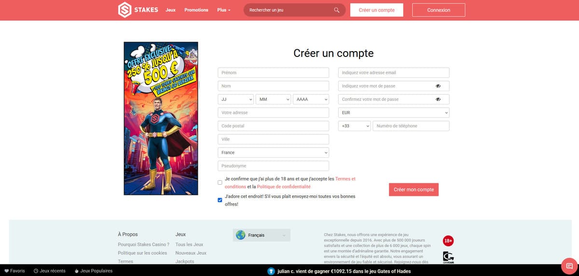Click the 18+ age restriction badge
This screenshot has height=276, width=579.
point(448,241)
